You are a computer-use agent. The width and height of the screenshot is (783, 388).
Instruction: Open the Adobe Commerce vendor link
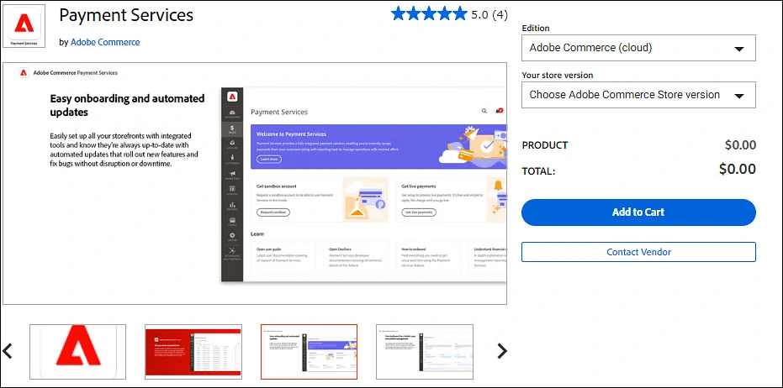105,42
